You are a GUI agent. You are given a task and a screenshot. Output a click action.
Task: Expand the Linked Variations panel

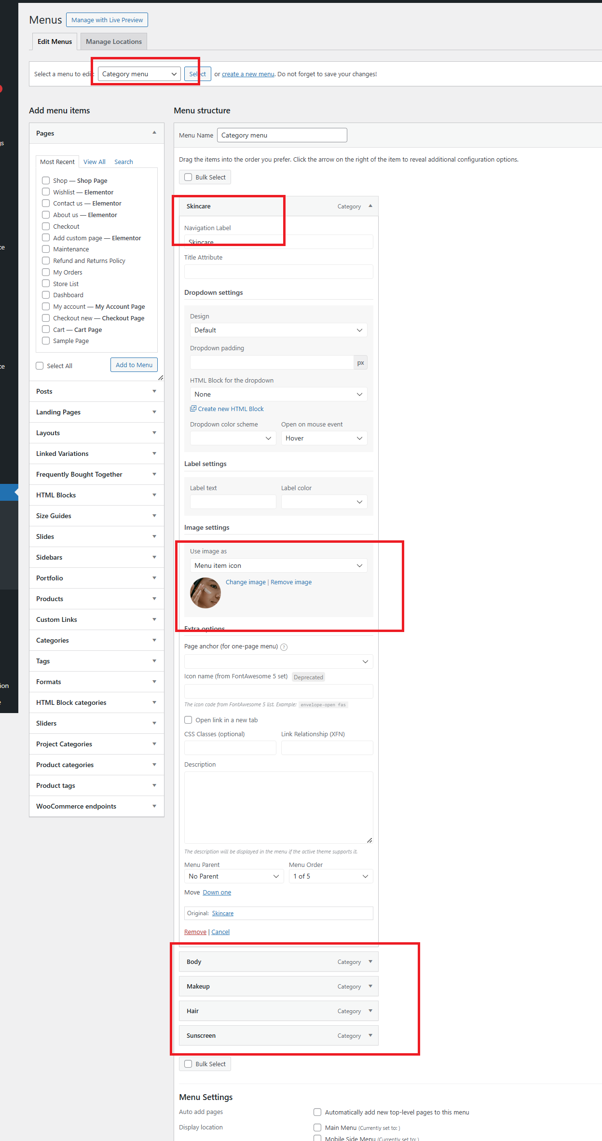pos(154,454)
